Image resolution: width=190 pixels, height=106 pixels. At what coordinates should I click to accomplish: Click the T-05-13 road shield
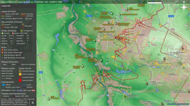tap(171, 16)
